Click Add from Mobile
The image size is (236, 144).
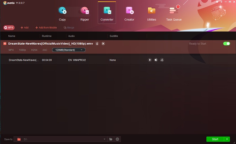(46, 28)
